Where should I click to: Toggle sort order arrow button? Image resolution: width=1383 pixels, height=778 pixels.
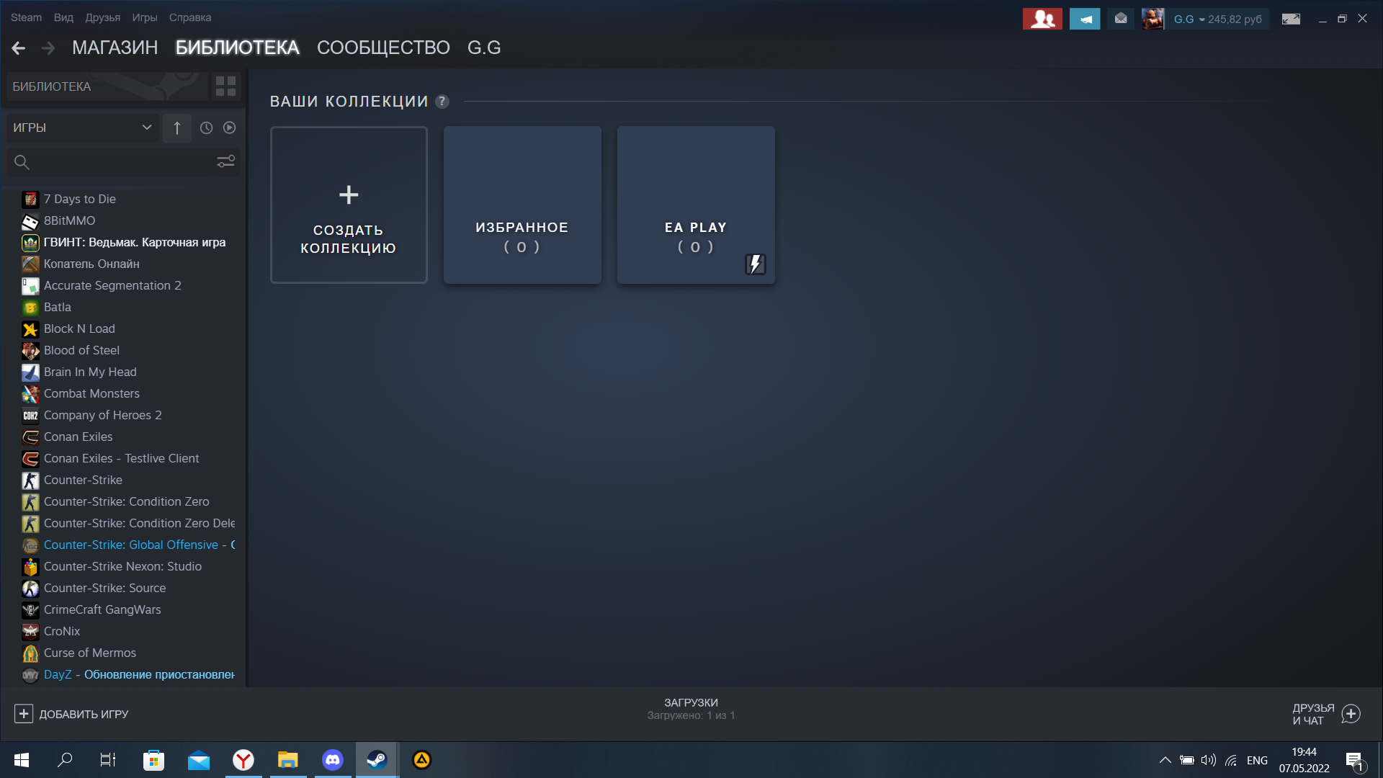coord(176,128)
